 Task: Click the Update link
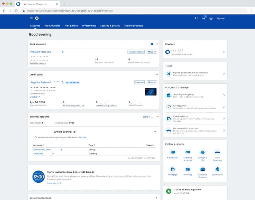pyautogui.click(x=83, y=137)
